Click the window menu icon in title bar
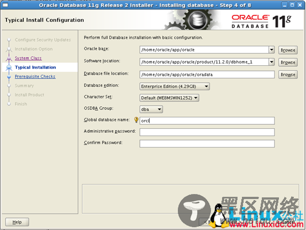 click(6, 5)
